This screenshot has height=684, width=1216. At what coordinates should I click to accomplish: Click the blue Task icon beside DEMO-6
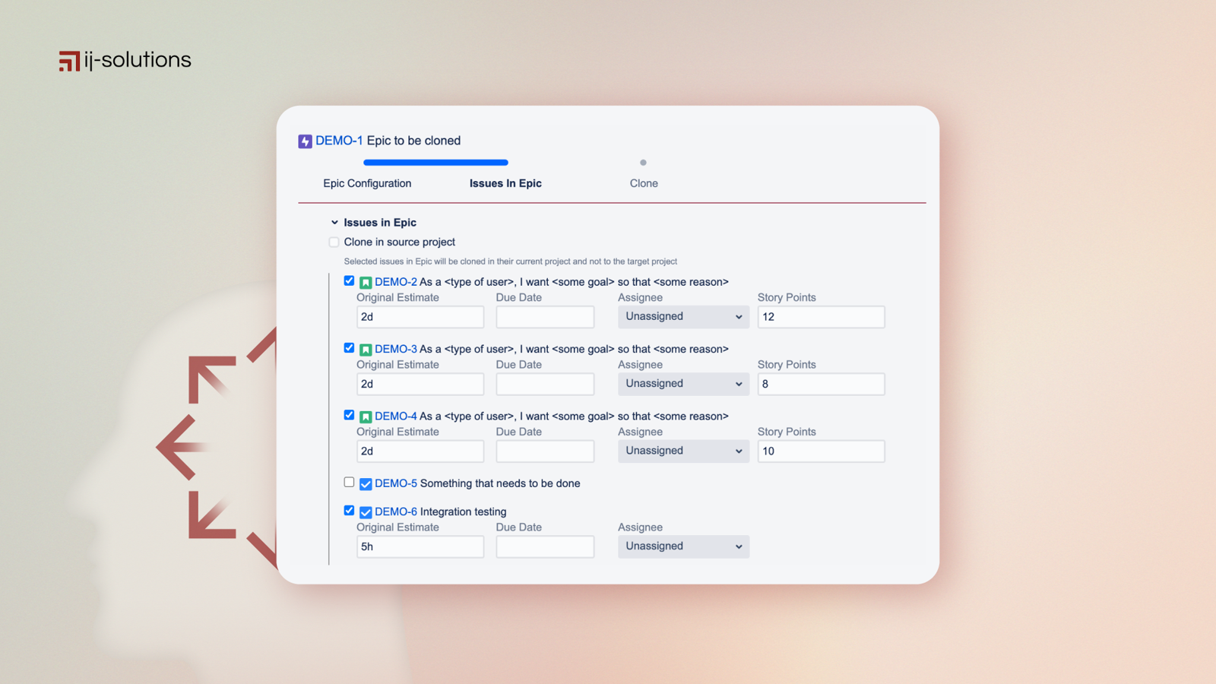coord(366,511)
